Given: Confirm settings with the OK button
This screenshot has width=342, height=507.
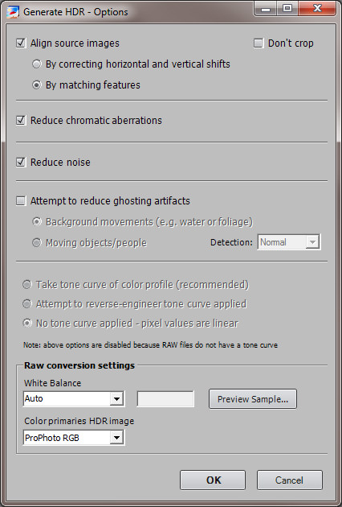Looking at the screenshot, I should (x=213, y=480).
